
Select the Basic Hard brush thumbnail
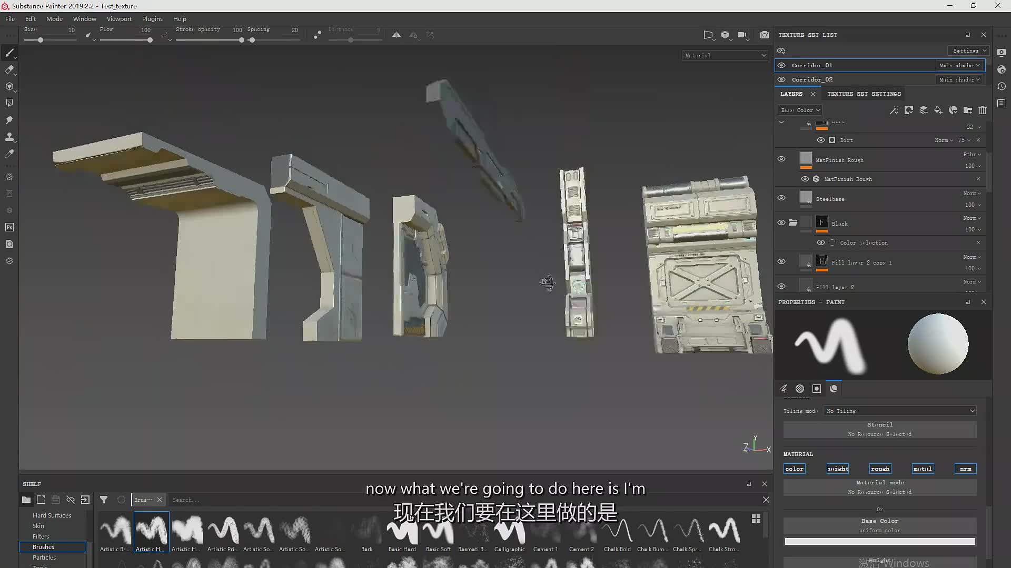(x=402, y=532)
